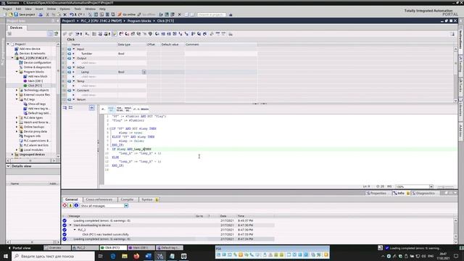This screenshot has width=464, height=261.
Task: Click the errors filter red icon in Info panel
Action: coord(65,205)
